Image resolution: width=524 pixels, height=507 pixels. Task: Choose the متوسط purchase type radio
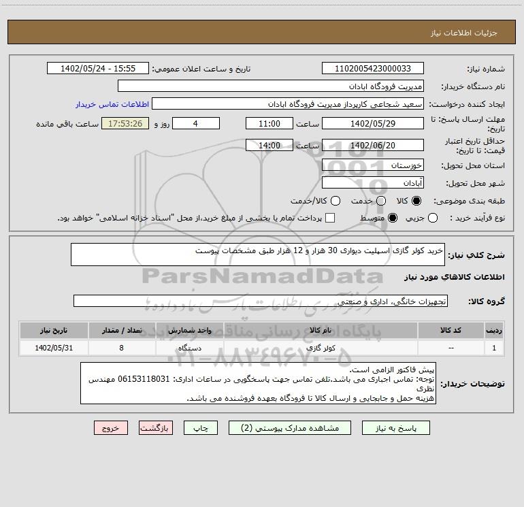pos(393,218)
